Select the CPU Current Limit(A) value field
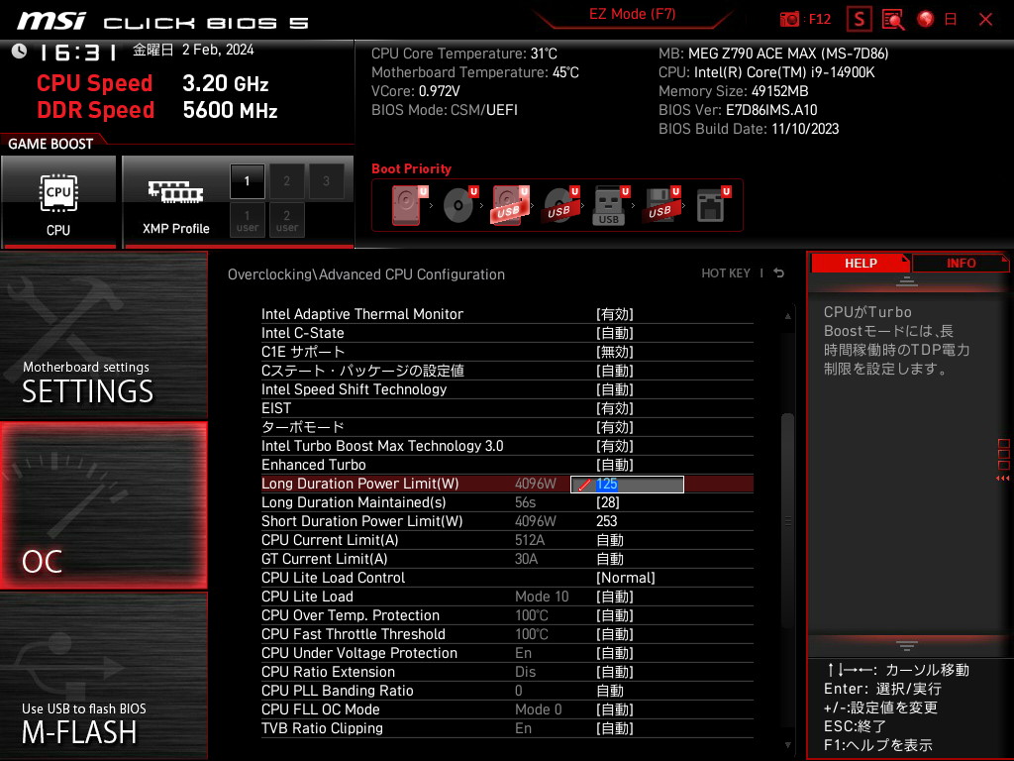The height and width of the screenshot is (761, 1014). click(610, 540)
